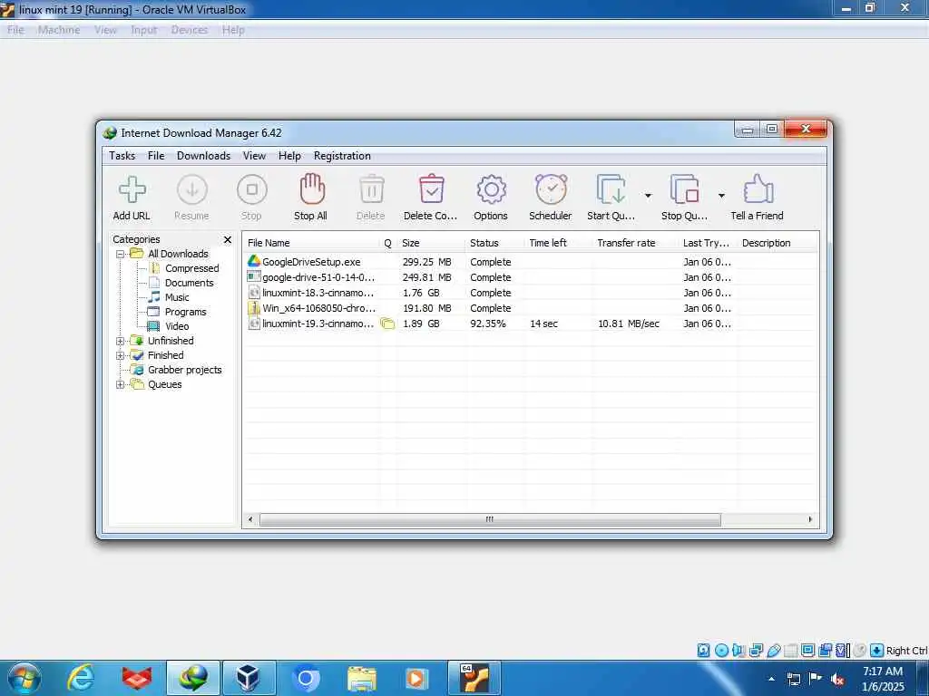
Task: Select the GoogleDriveSetup.exe download row
Action: point(530,262)
